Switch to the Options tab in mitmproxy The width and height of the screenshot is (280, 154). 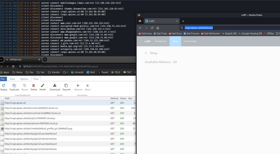[x=24, y=79]
